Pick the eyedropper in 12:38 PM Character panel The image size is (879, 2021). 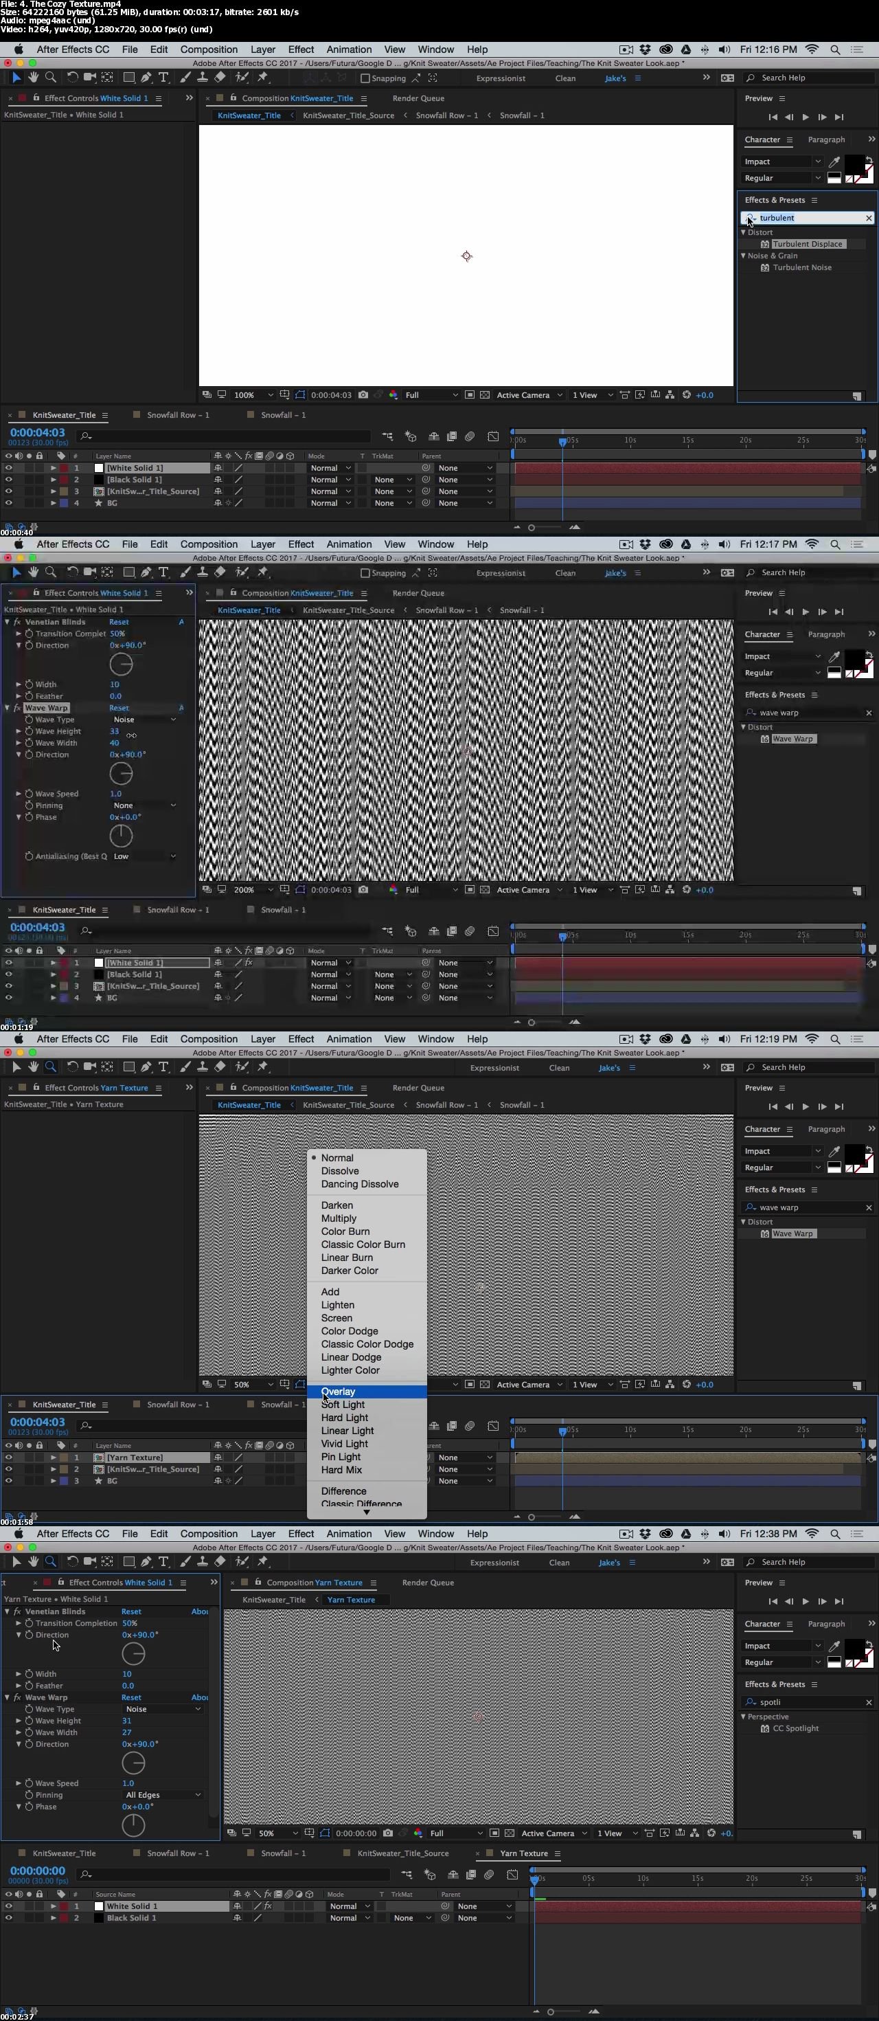click(x=834, y=1645)
